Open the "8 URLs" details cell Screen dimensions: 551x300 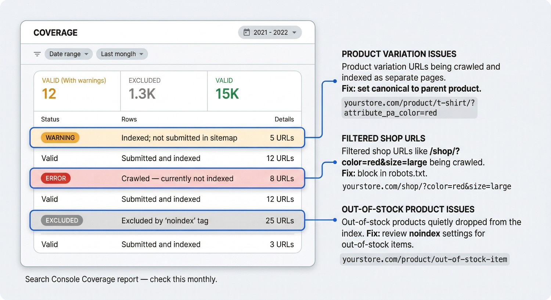tap(282, 179)
